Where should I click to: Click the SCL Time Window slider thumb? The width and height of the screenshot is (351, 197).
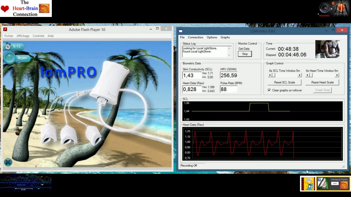pyautogui.click(x=273, y=75)
